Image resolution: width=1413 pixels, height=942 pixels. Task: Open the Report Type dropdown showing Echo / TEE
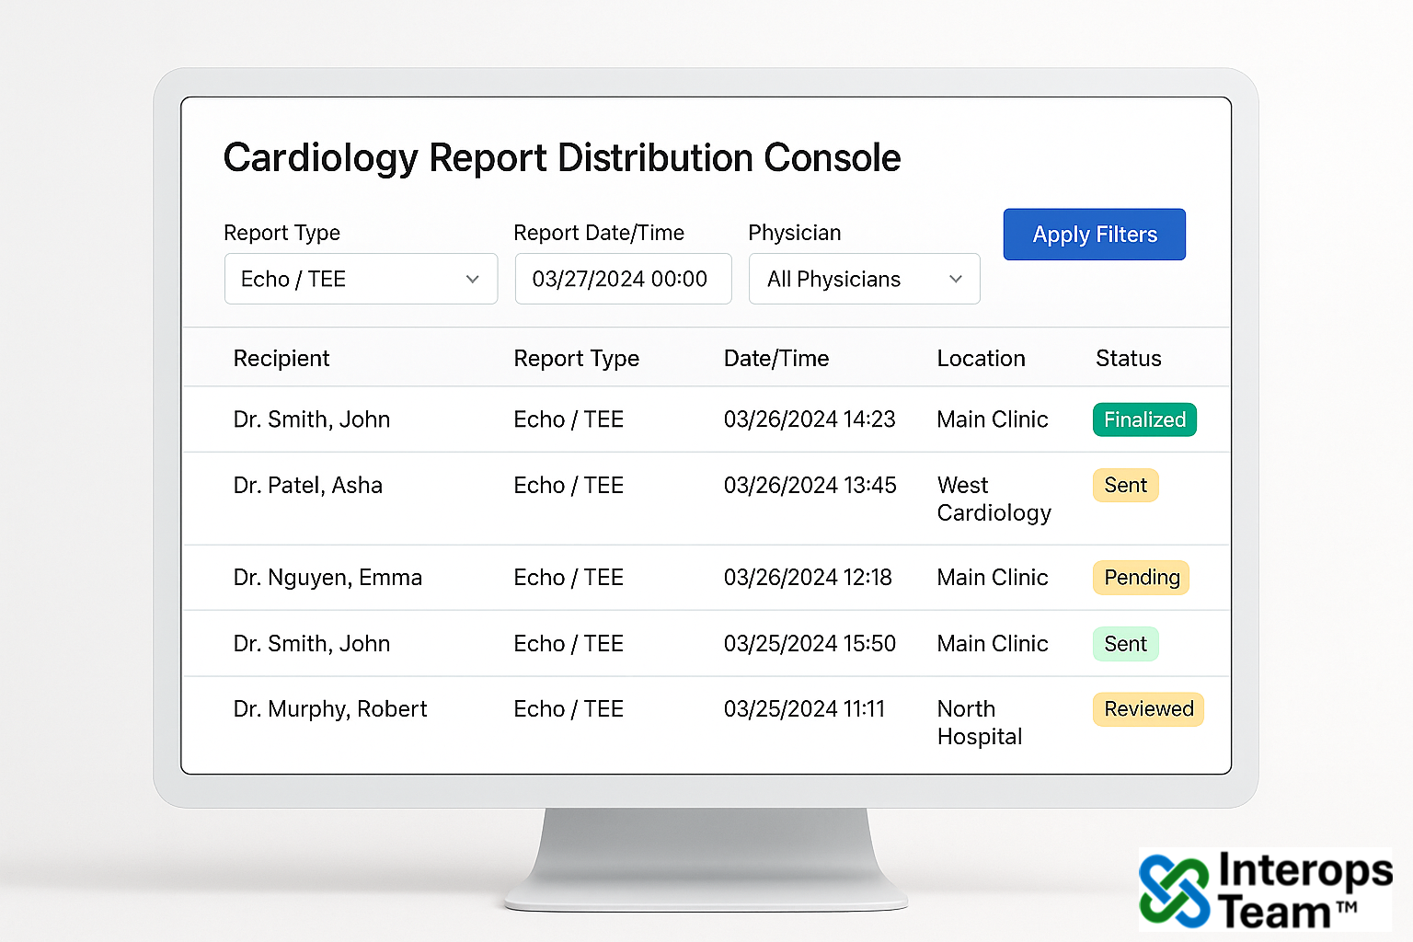[x=361, y=279]
